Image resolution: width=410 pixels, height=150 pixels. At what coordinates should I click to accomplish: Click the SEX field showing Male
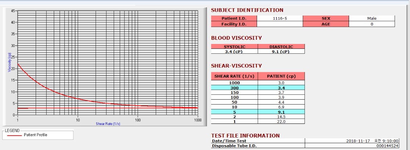pos(371,18)
